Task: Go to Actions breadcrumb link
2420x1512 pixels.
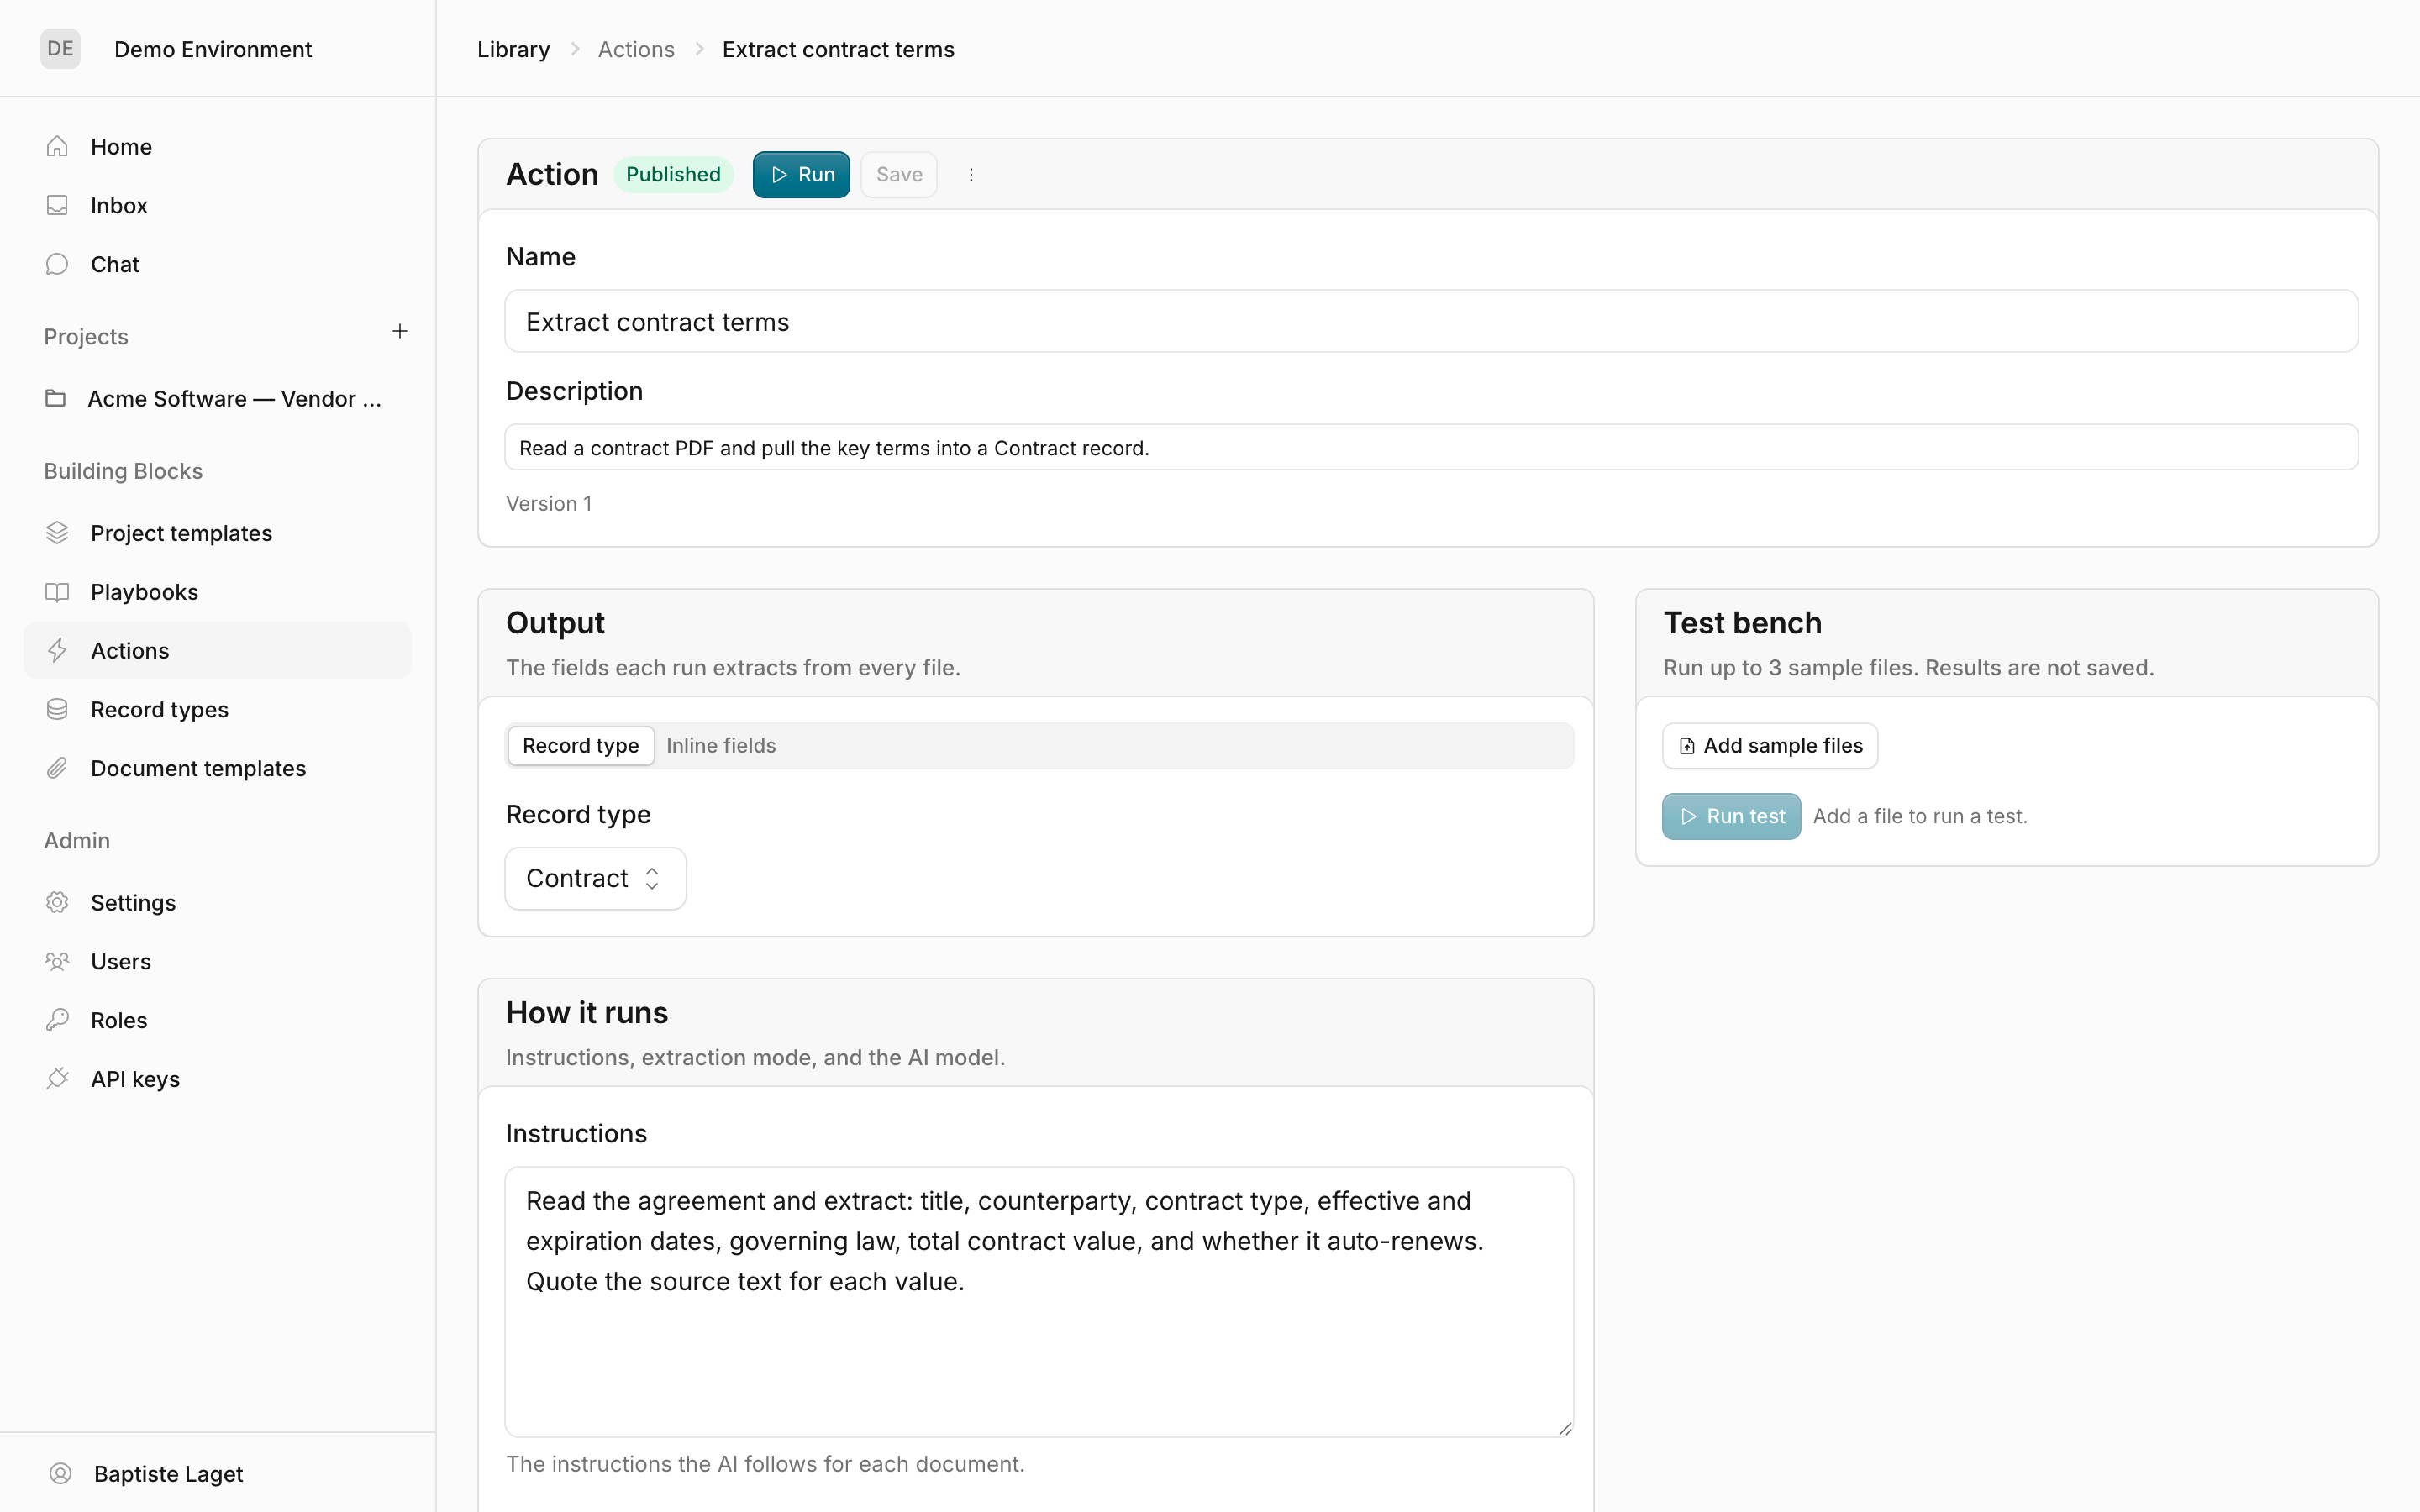Action: click(636, 49)
